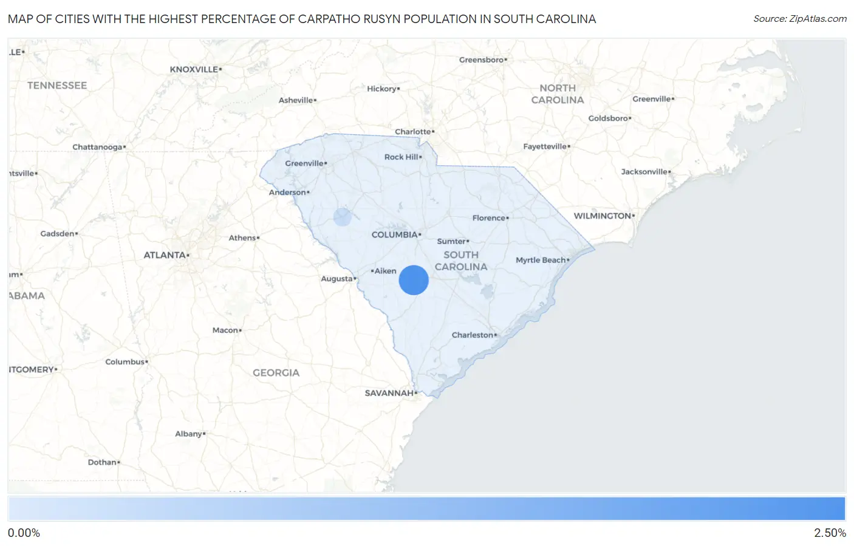Select the COLUMBIA city label
The image size is (854, 546).
(394, 234)
